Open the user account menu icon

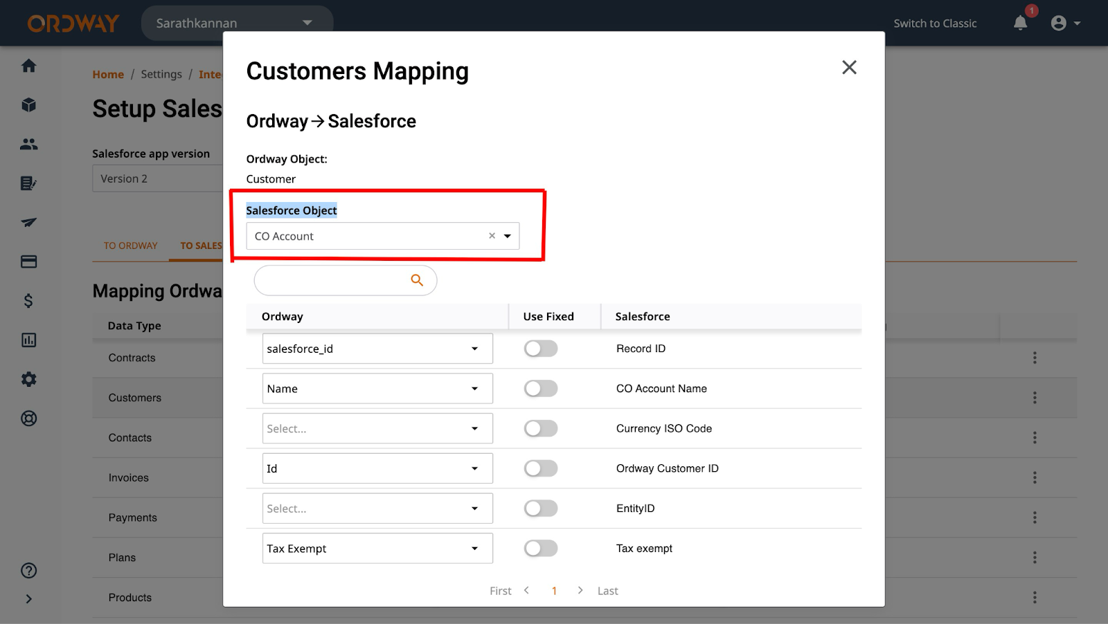tap(1065, 23)
